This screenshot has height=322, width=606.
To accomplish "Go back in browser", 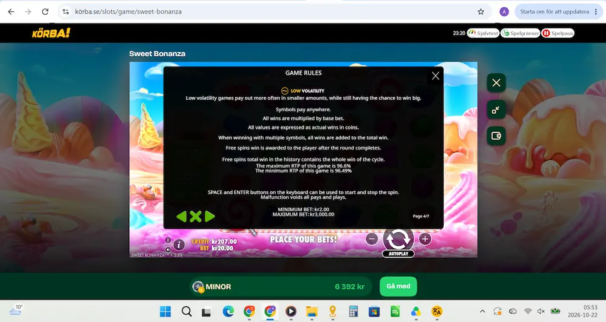I will pyautogui.click(x=11, y=11).
